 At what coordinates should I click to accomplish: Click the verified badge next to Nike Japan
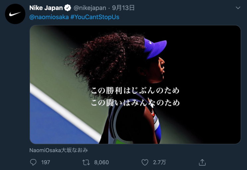[68, 8]
